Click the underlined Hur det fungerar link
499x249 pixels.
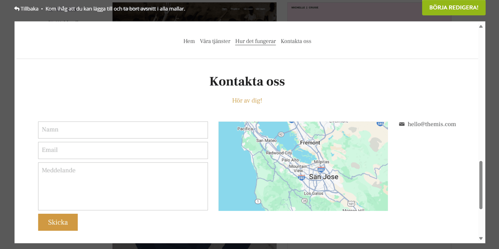(255, 41)
